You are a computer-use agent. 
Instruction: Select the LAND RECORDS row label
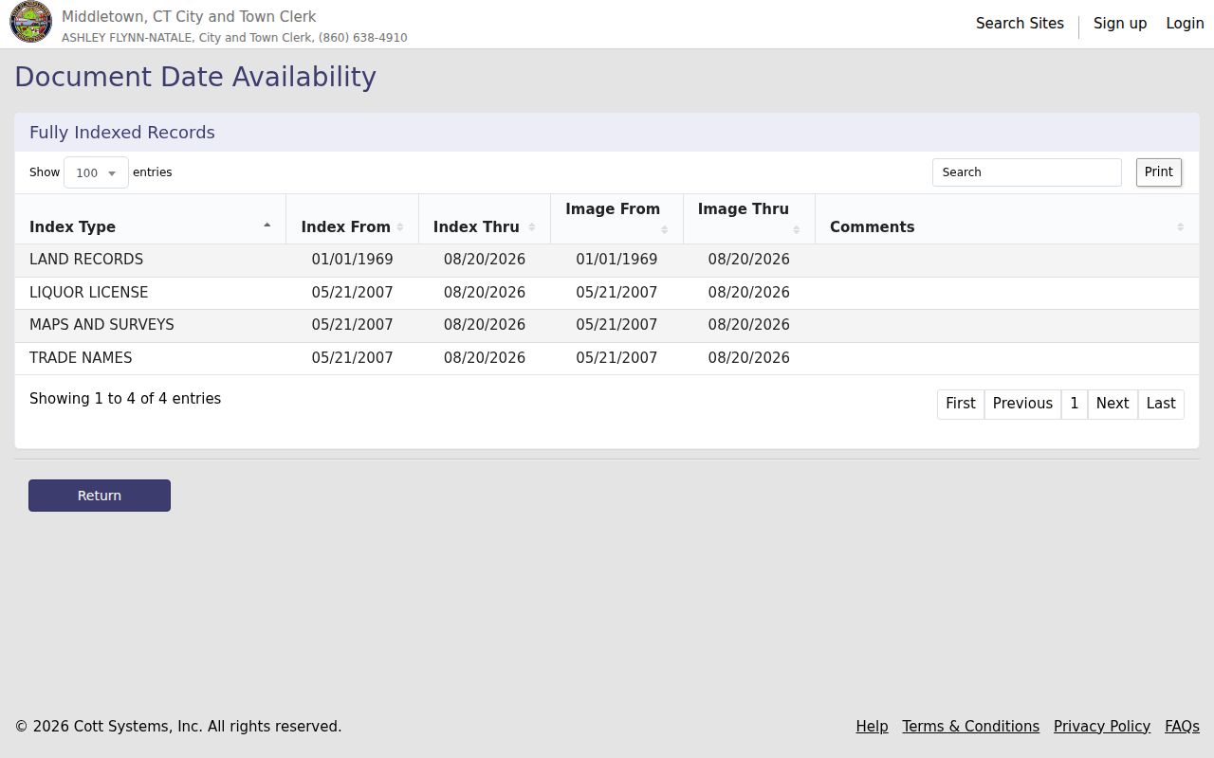pos(86,260)
